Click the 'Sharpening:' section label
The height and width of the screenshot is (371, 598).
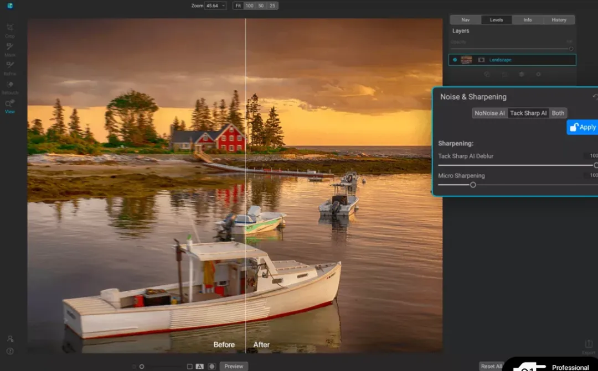click(x=456, y=144)
